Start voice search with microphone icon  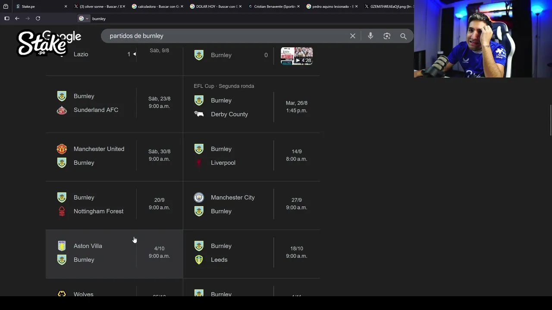(x=370, y=36)
